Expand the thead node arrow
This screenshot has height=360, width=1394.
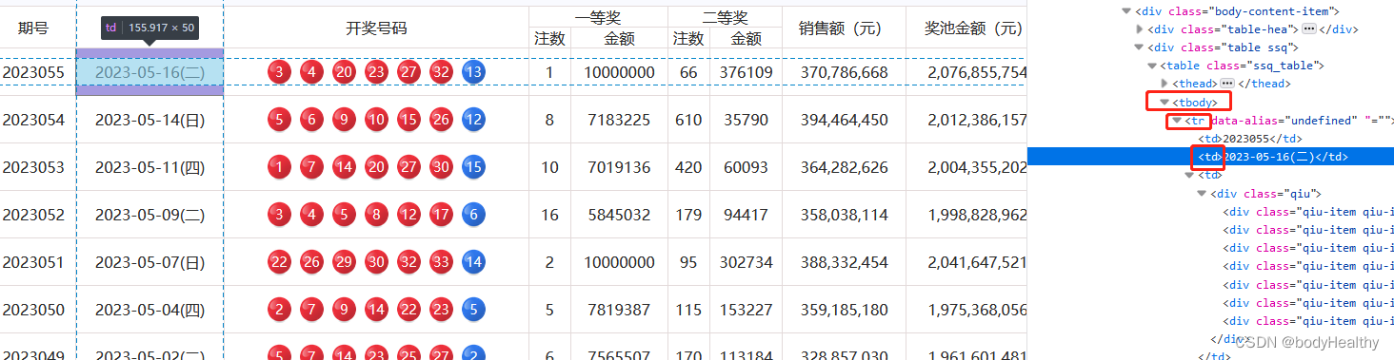click(x=1165, y=84)
